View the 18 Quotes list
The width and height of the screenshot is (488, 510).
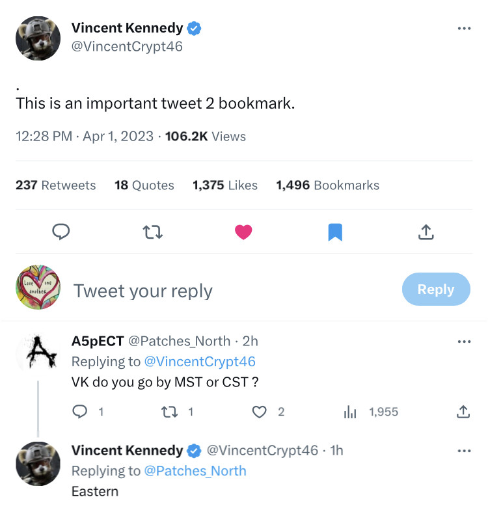144,185
